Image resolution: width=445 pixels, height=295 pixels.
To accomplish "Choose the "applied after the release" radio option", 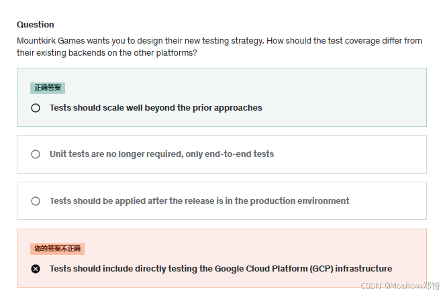I will [x=36, y=201].
